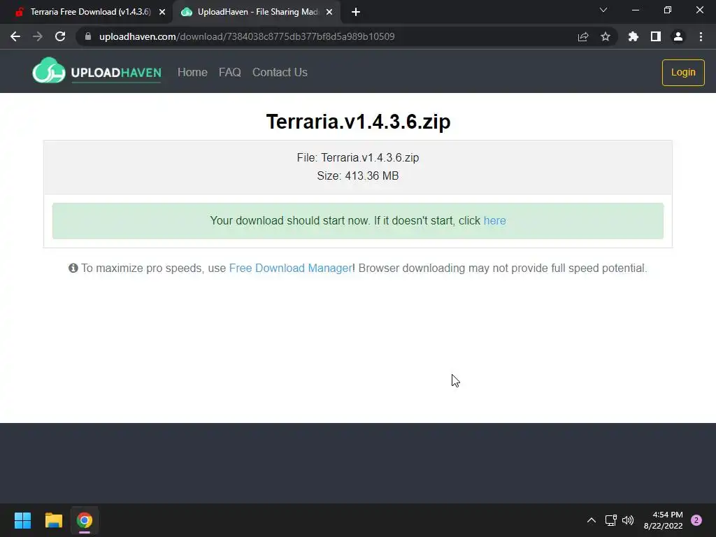
Task: Open the tab search dropdown arrow
Action: [603, 10]
